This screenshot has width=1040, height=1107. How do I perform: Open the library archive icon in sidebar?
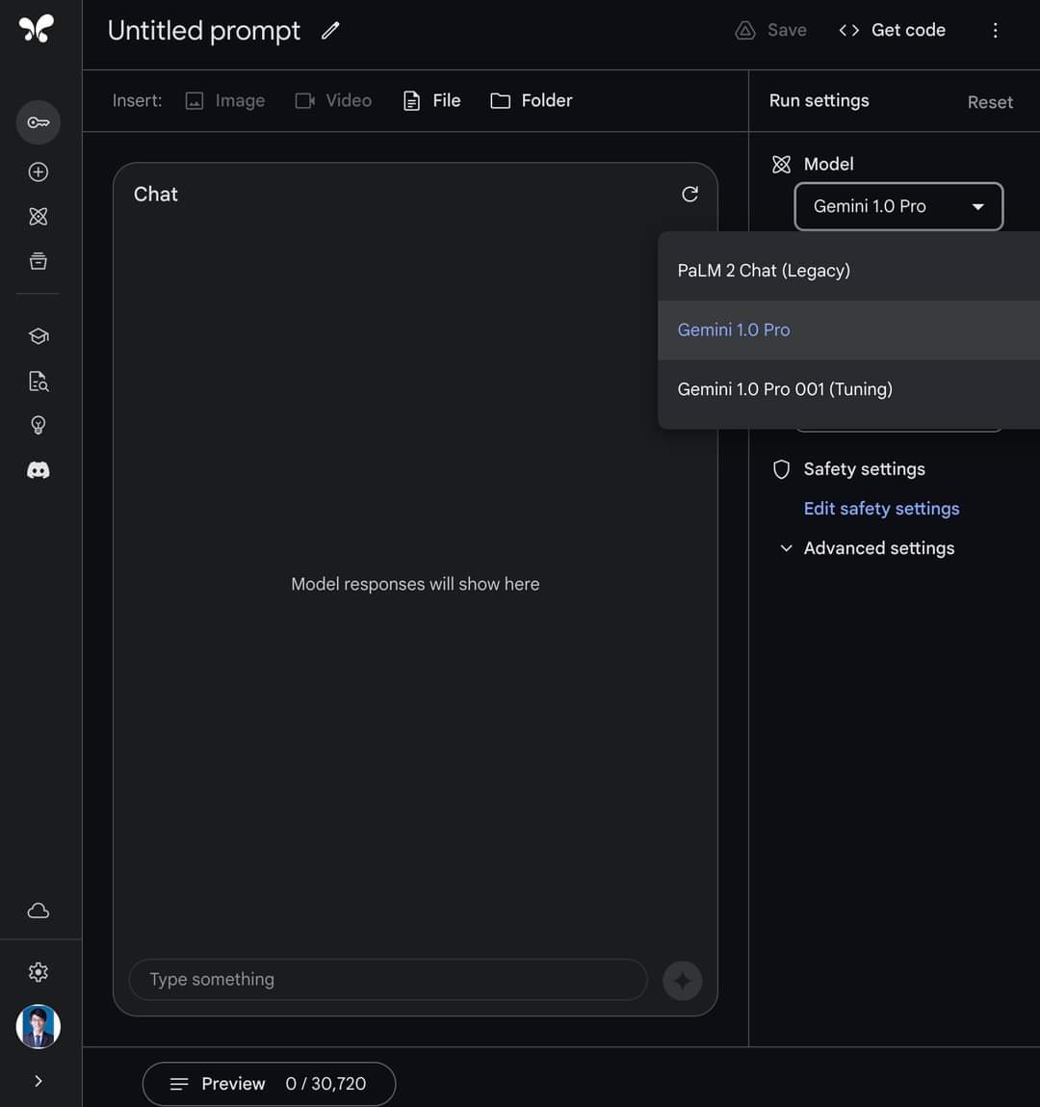point(39,260)
